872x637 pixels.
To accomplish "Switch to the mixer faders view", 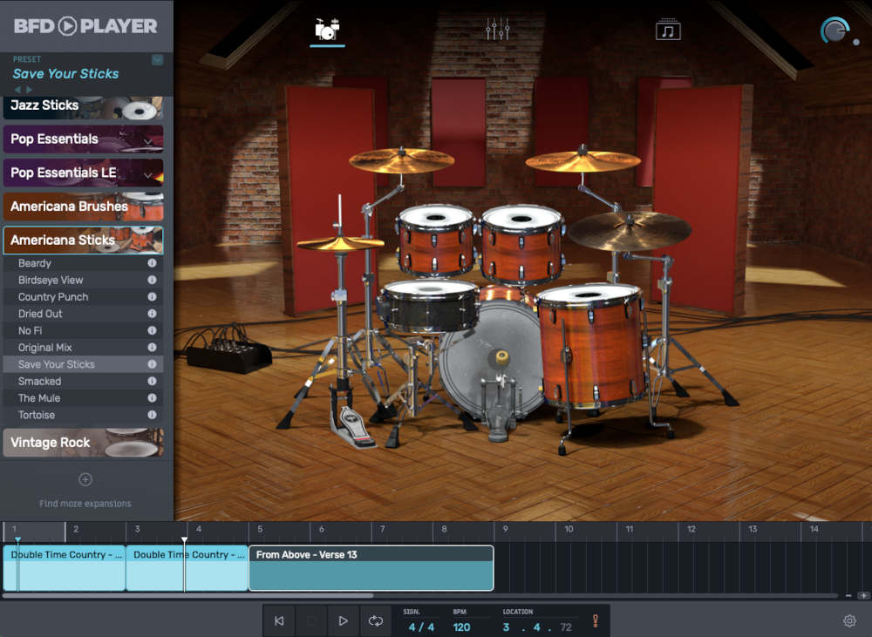I will [497, 29].
